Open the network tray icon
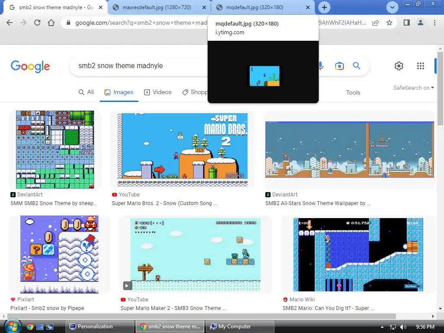Image resolution: width=444 pixels, height=333 pixels. coord(393,327)
